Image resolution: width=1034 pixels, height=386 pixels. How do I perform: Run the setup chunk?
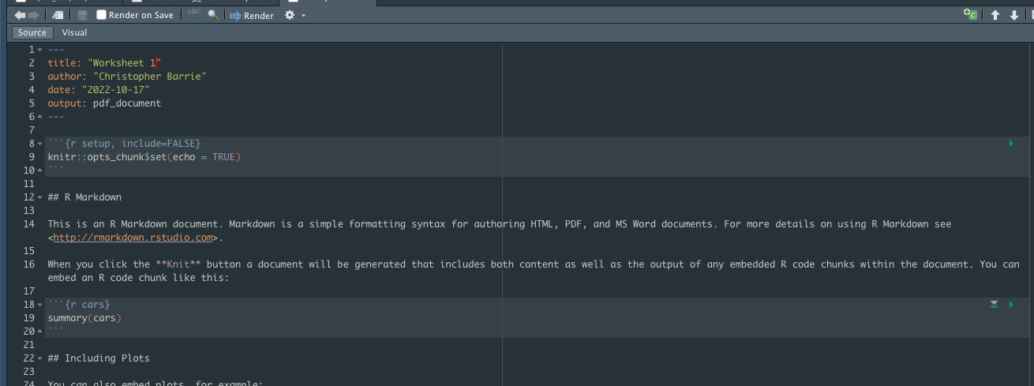tap(1011, 143)
